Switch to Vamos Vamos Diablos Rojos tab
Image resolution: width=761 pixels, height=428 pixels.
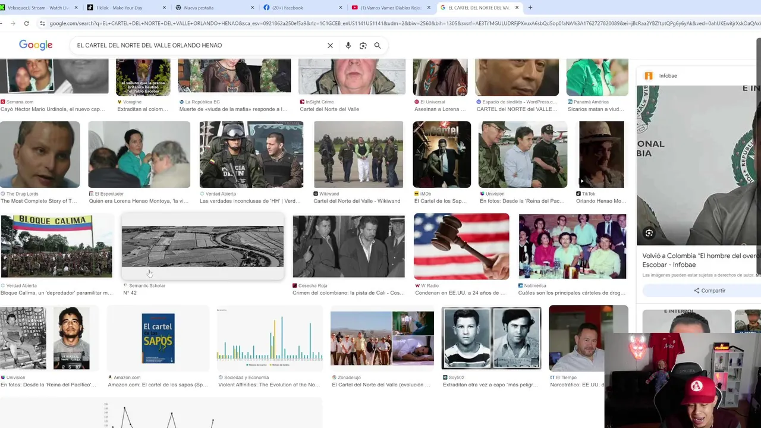[x=391, y=8]
